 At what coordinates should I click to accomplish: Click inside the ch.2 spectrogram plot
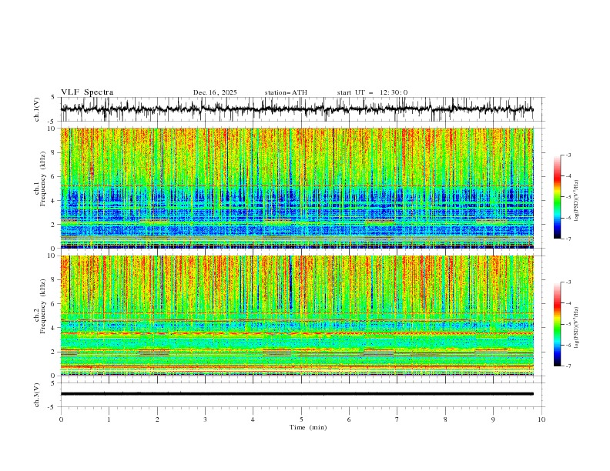coord(297,316)
